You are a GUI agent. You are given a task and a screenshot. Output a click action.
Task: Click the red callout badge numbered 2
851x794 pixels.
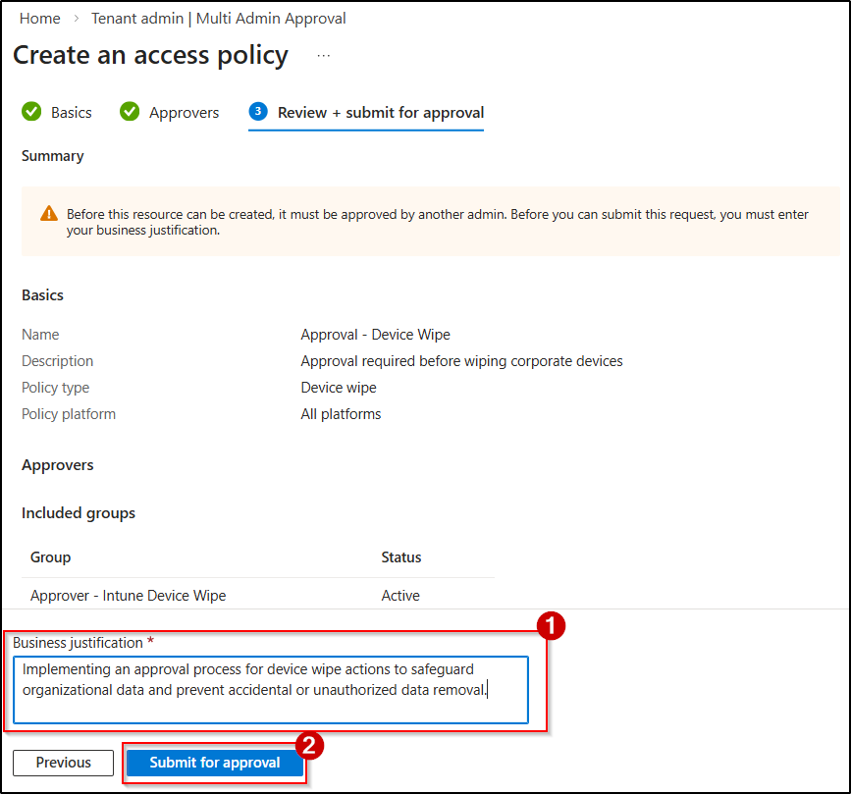[x=311, y=746]
